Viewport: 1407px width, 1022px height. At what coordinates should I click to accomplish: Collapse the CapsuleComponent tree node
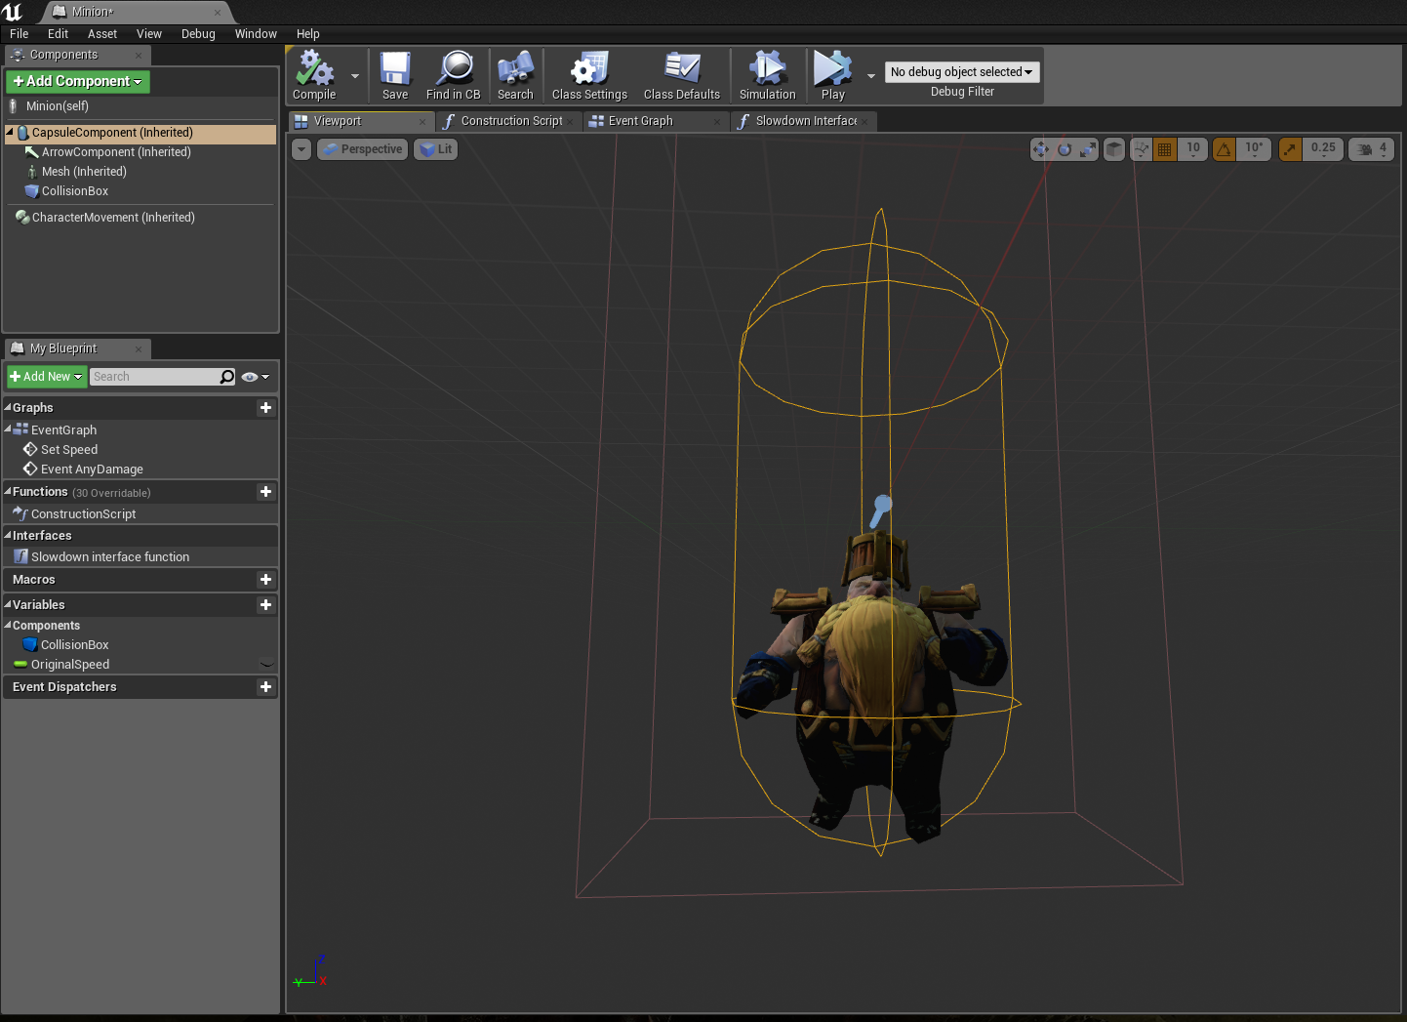click(x=11, y=132)
